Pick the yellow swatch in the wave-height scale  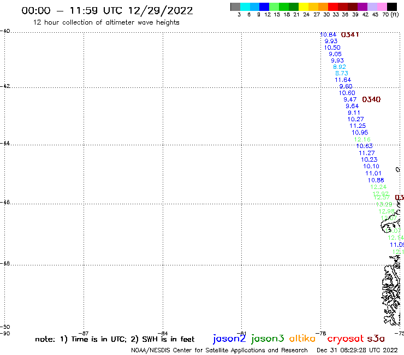pos(304,7)
